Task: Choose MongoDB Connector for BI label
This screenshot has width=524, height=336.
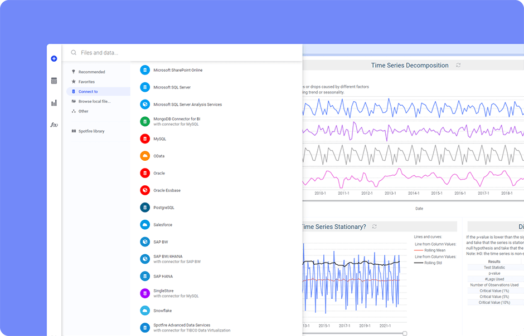Action: tap(177, 119)
